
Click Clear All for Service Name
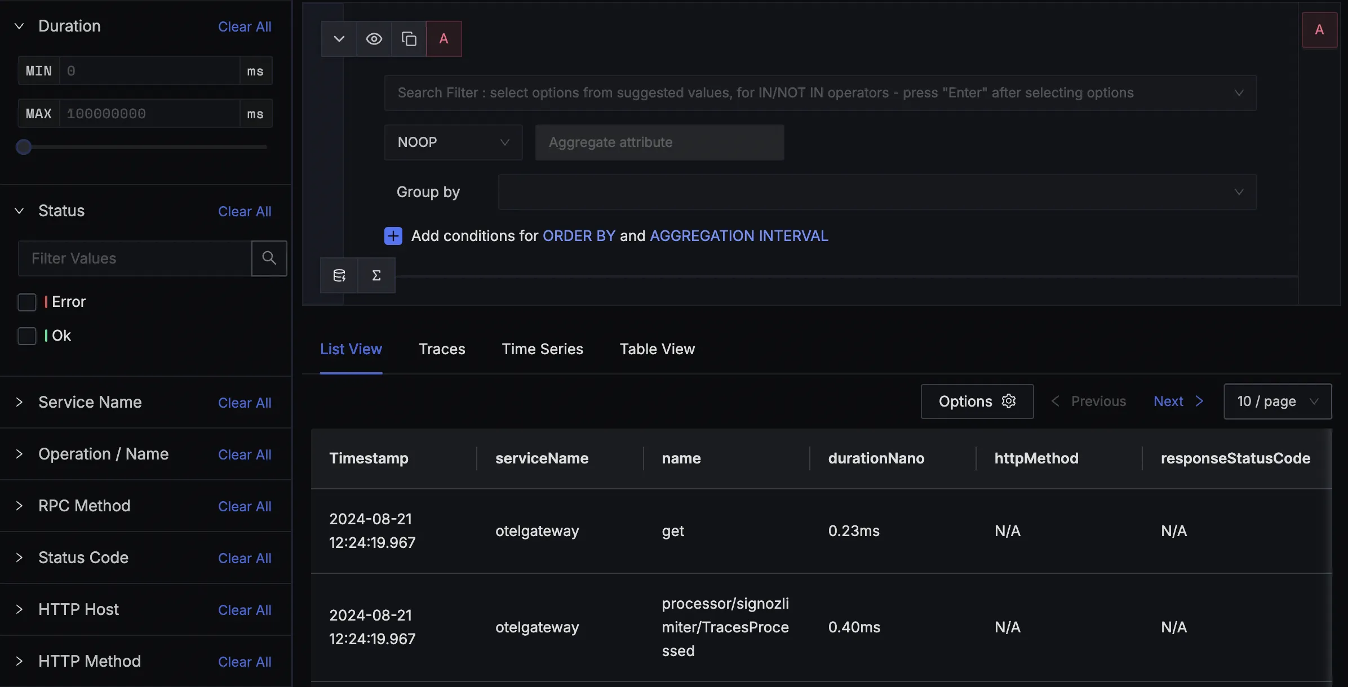[x=245, y=403]
